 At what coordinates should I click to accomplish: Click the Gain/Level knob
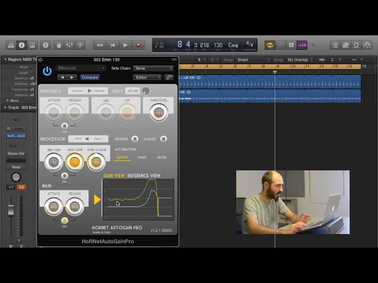[x=159, y=113]
